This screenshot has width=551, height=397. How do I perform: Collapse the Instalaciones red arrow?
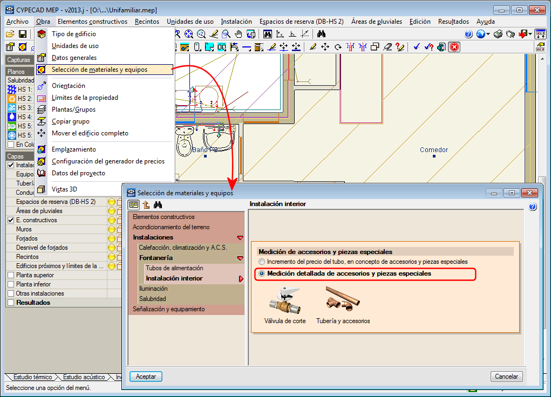pos(240,238)
